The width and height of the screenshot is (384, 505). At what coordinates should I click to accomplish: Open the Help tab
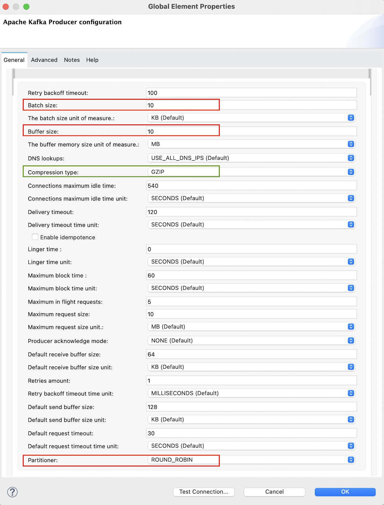[93, 60]
